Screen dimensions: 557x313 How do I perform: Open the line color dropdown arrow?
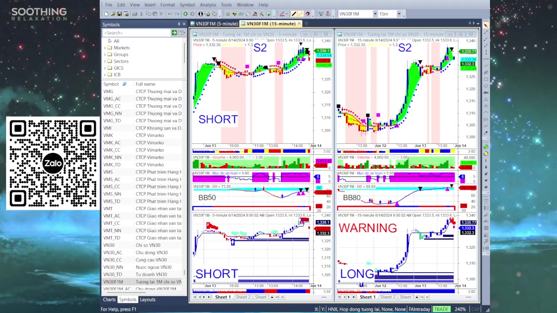click(x=287, y=14)
